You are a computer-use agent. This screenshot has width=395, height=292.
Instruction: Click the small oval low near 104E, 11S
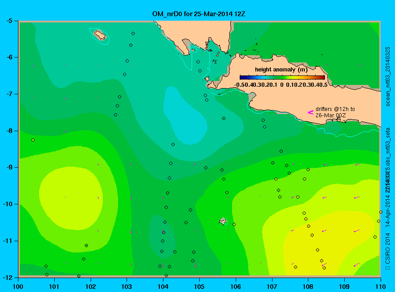click(x=162, y=237)
